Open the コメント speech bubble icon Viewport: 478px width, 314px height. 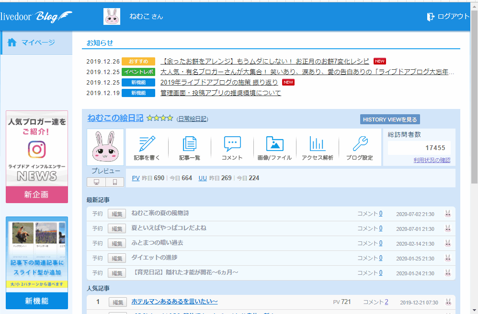232,144
